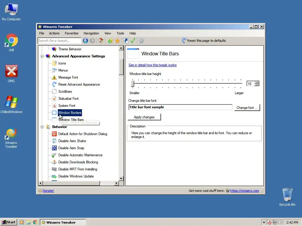Open the winaero.com link
The width and height of the screenshot is (302, 226).
(244, 191)
